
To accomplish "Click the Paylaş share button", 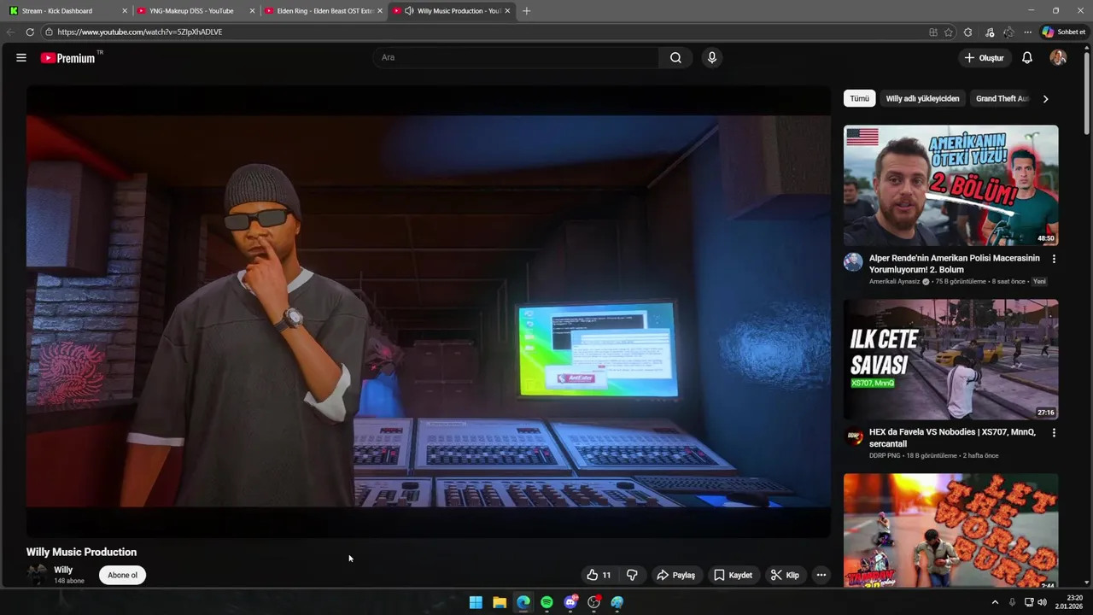I will [x=675, y=576].
